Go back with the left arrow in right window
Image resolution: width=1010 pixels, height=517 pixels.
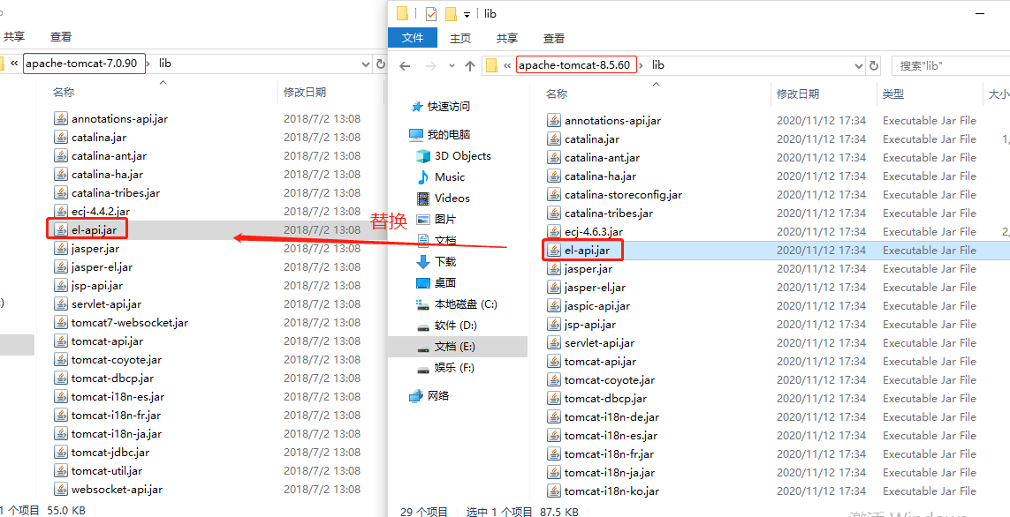tap(405, 65)
